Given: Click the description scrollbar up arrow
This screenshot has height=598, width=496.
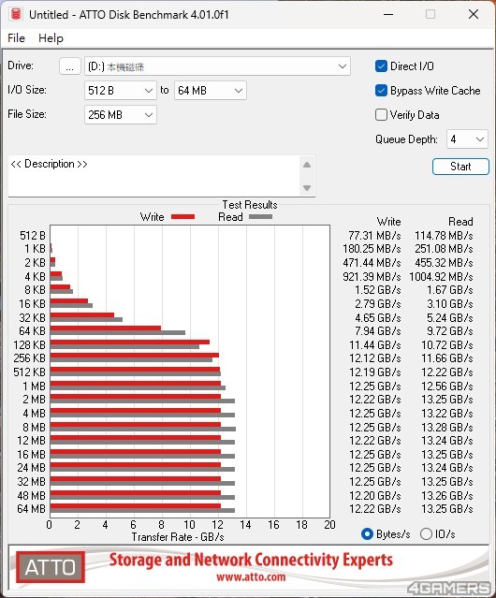Looking at the screenshot, I should point(307,165).
